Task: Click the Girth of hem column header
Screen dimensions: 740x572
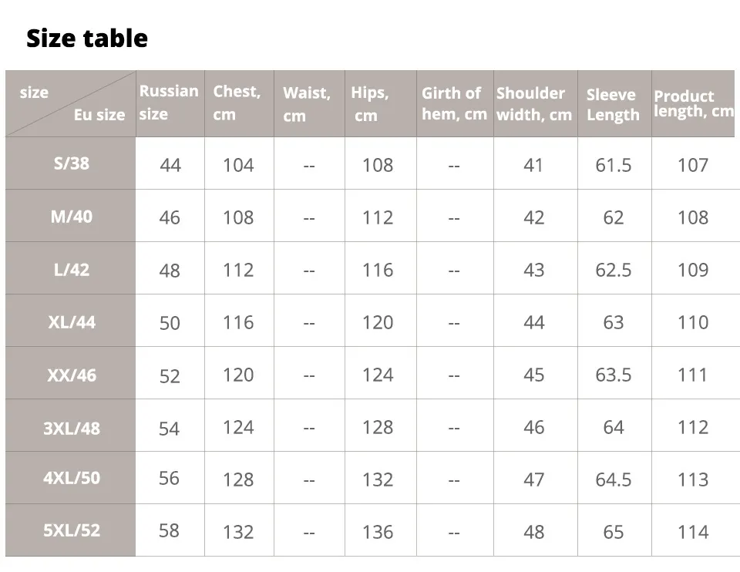Action: (x=455, y=103)
